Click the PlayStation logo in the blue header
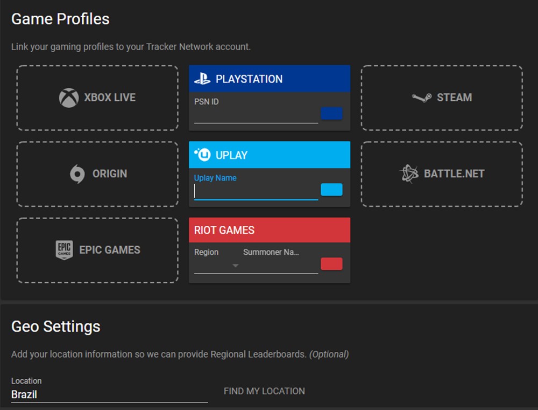 pyautogui.click(x=203, y=78)
